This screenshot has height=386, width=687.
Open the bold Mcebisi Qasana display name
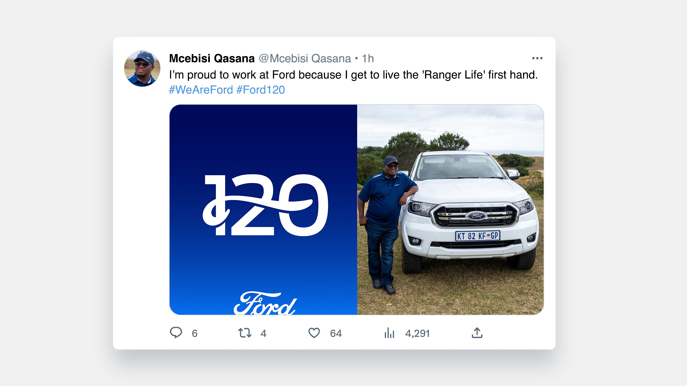212,58
